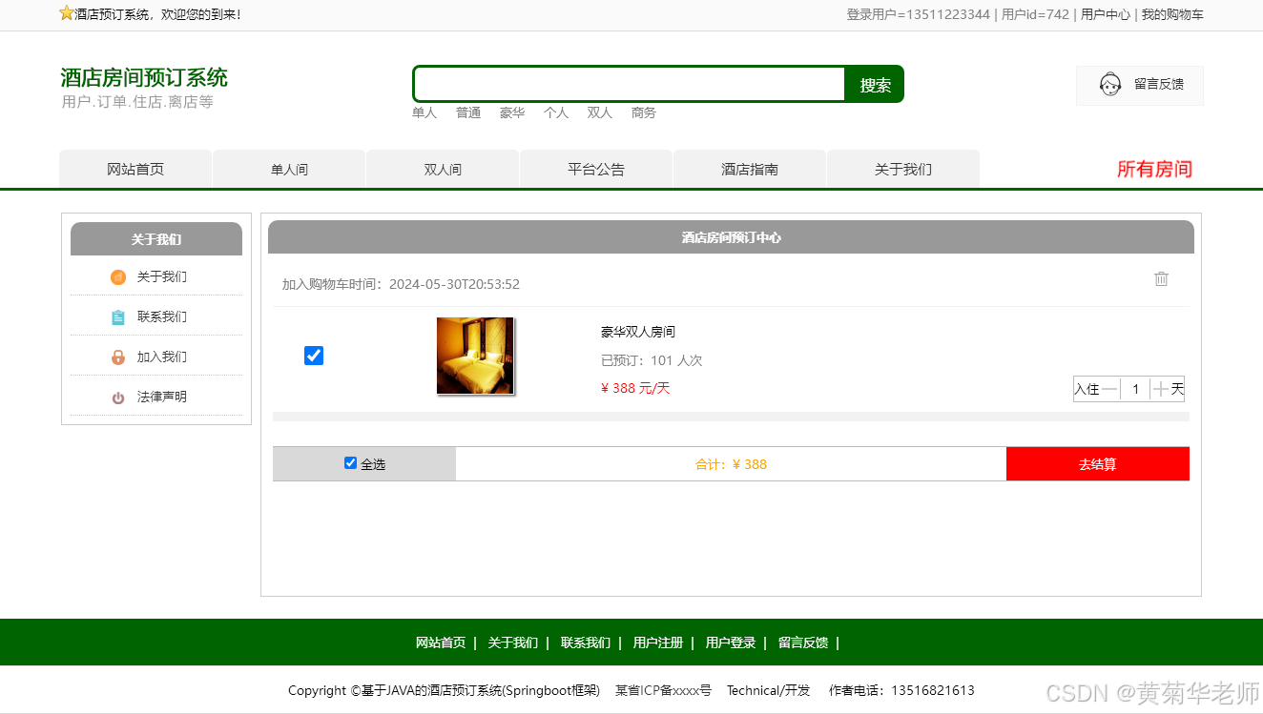1263x714 pixels.
Task: Click the 去结算 checkout button
Action: pyautogui.click(x=1097, y=463)
